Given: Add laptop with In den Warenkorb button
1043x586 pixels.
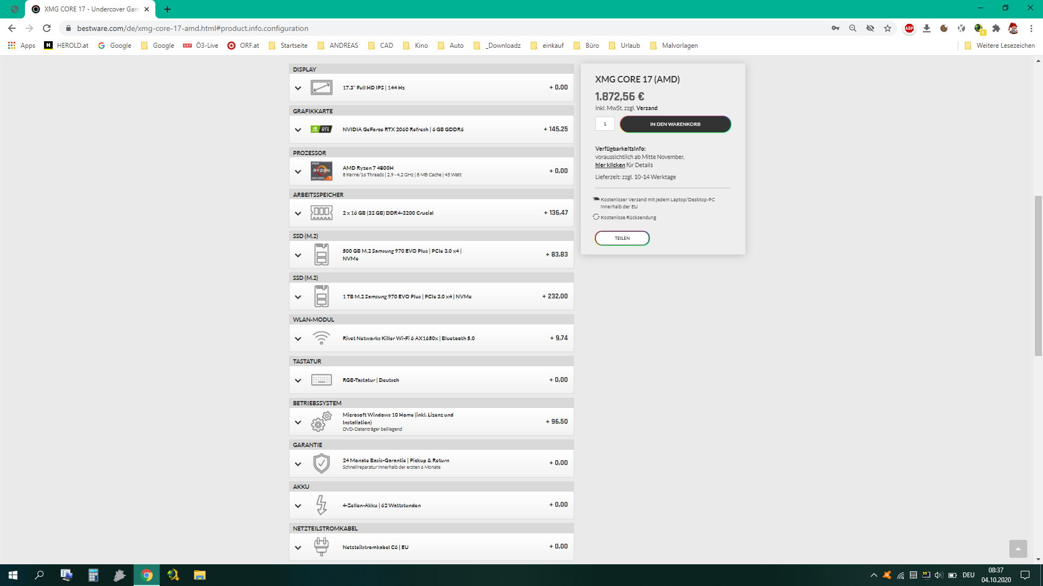Looking at the screenshot, I should (675, 124).
